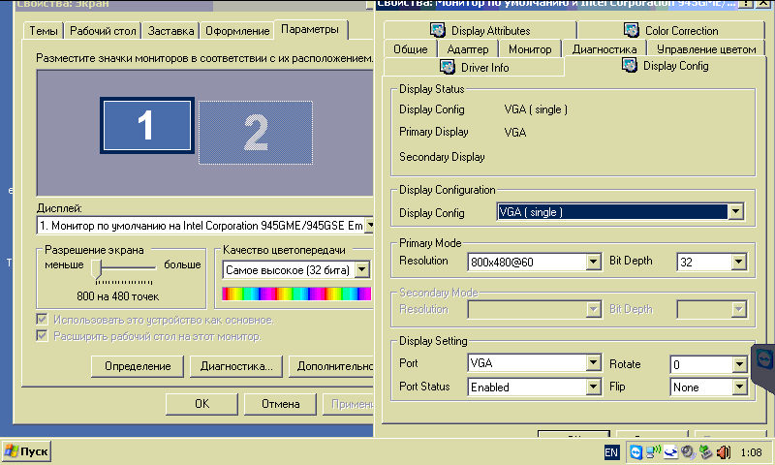Image resolution: width=775 pixels, height=465 pixels.
Task: Select monitor 2 in the display preview
Action: coord(255,133)
